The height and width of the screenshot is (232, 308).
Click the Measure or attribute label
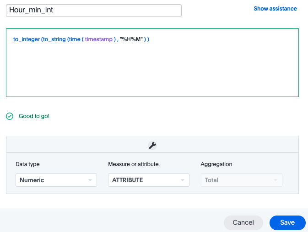[133, 164]
